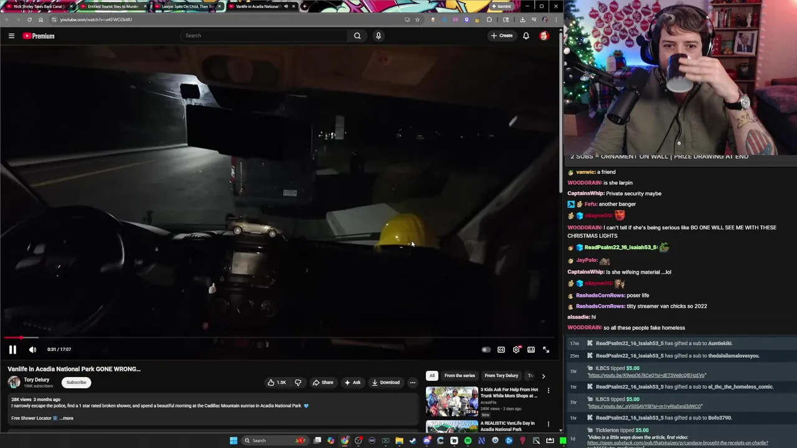Open 3 Kids Ask For Help video thumbnail

[x=451, y=401]
